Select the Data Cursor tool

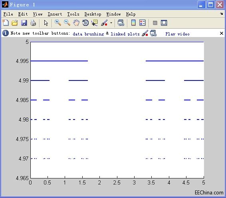point(95,23)
